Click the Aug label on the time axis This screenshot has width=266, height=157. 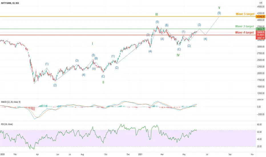tap(82, 154)
